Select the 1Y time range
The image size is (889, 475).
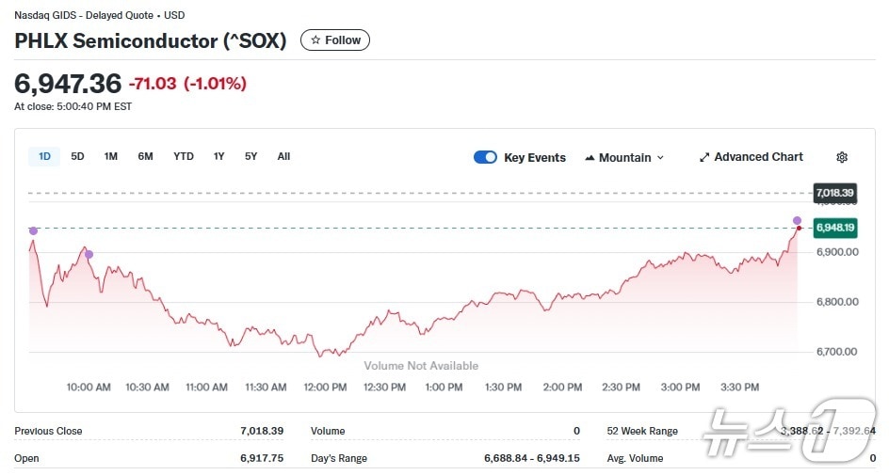[x=218, y=156]
